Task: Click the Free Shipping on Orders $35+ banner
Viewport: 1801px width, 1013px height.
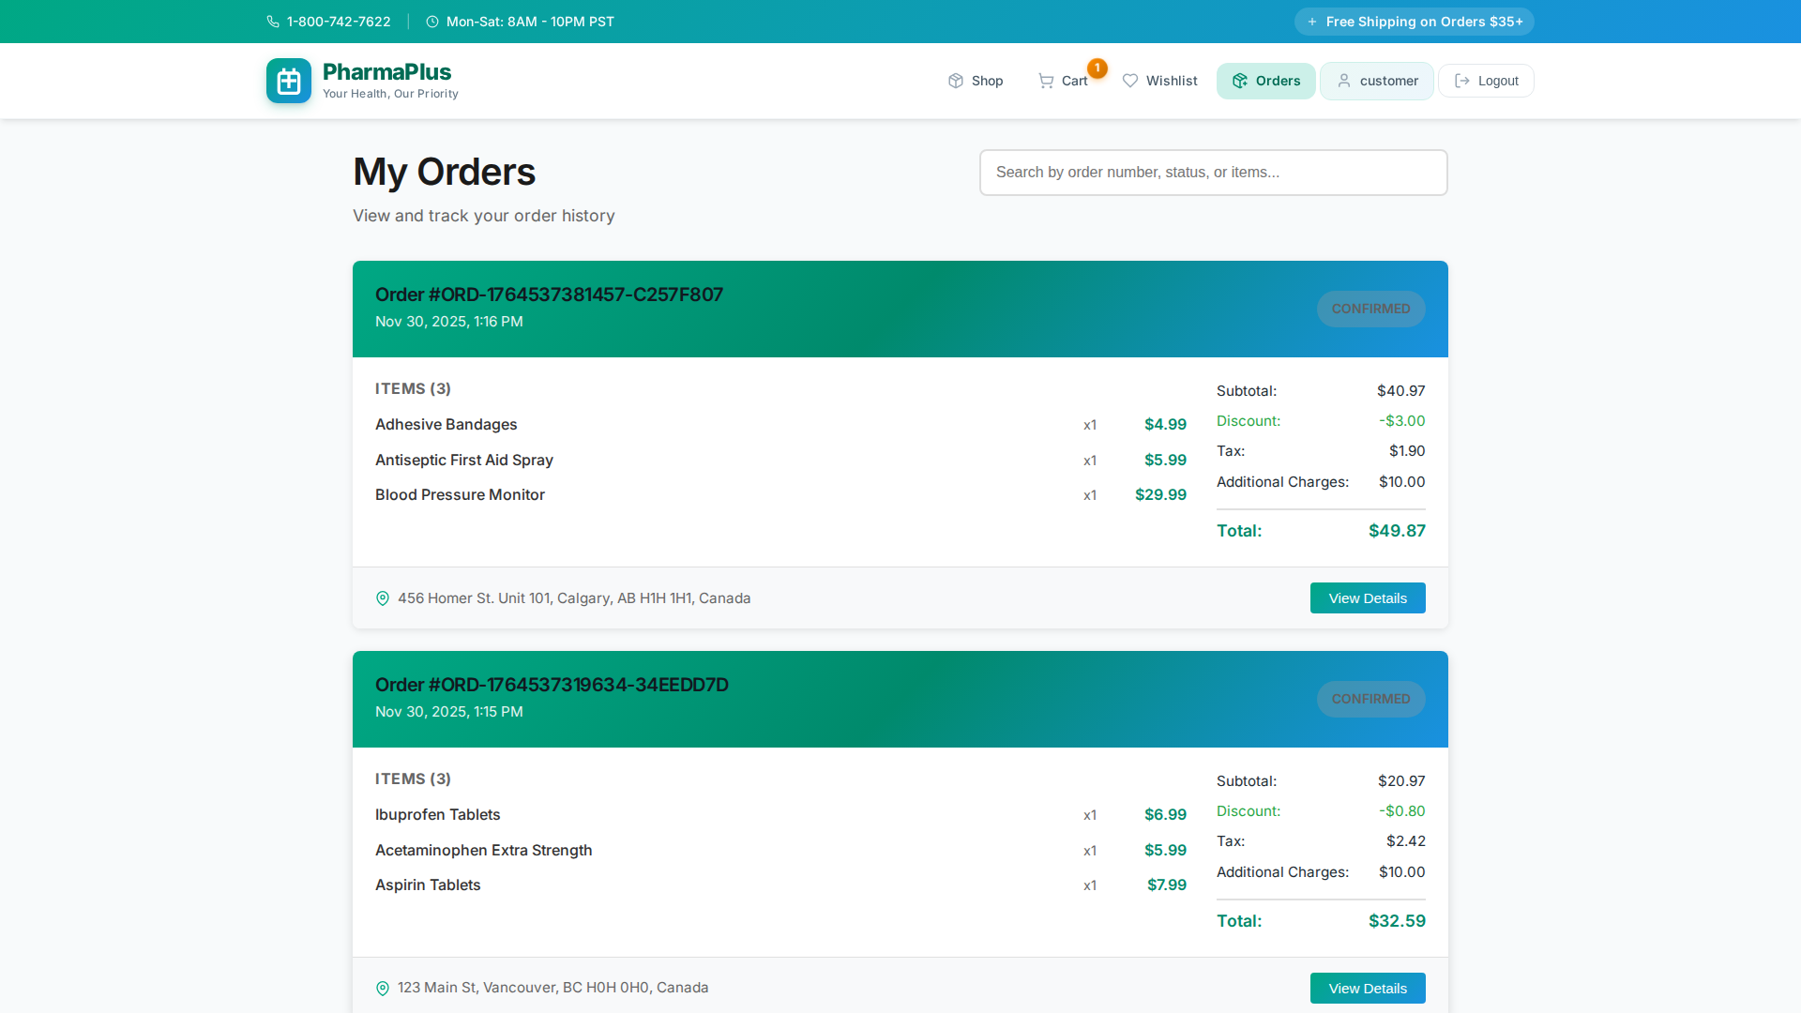Action: pyautogui.click(x=1414, y=21)
